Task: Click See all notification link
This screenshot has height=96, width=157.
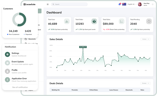Action: click(20, 87)
